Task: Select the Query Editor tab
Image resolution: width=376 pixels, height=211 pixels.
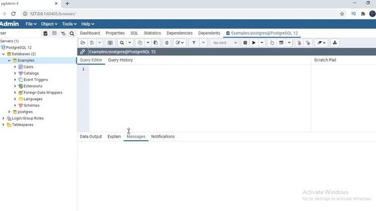Action: 91,60
